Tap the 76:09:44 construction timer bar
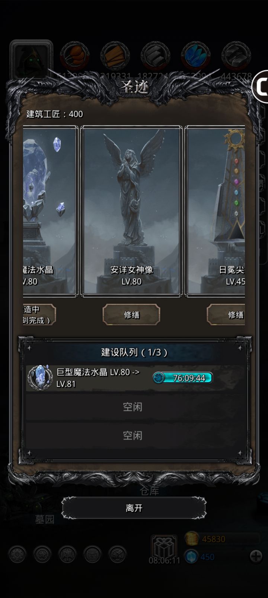This screenshot has width=268, height=598. 183,378
